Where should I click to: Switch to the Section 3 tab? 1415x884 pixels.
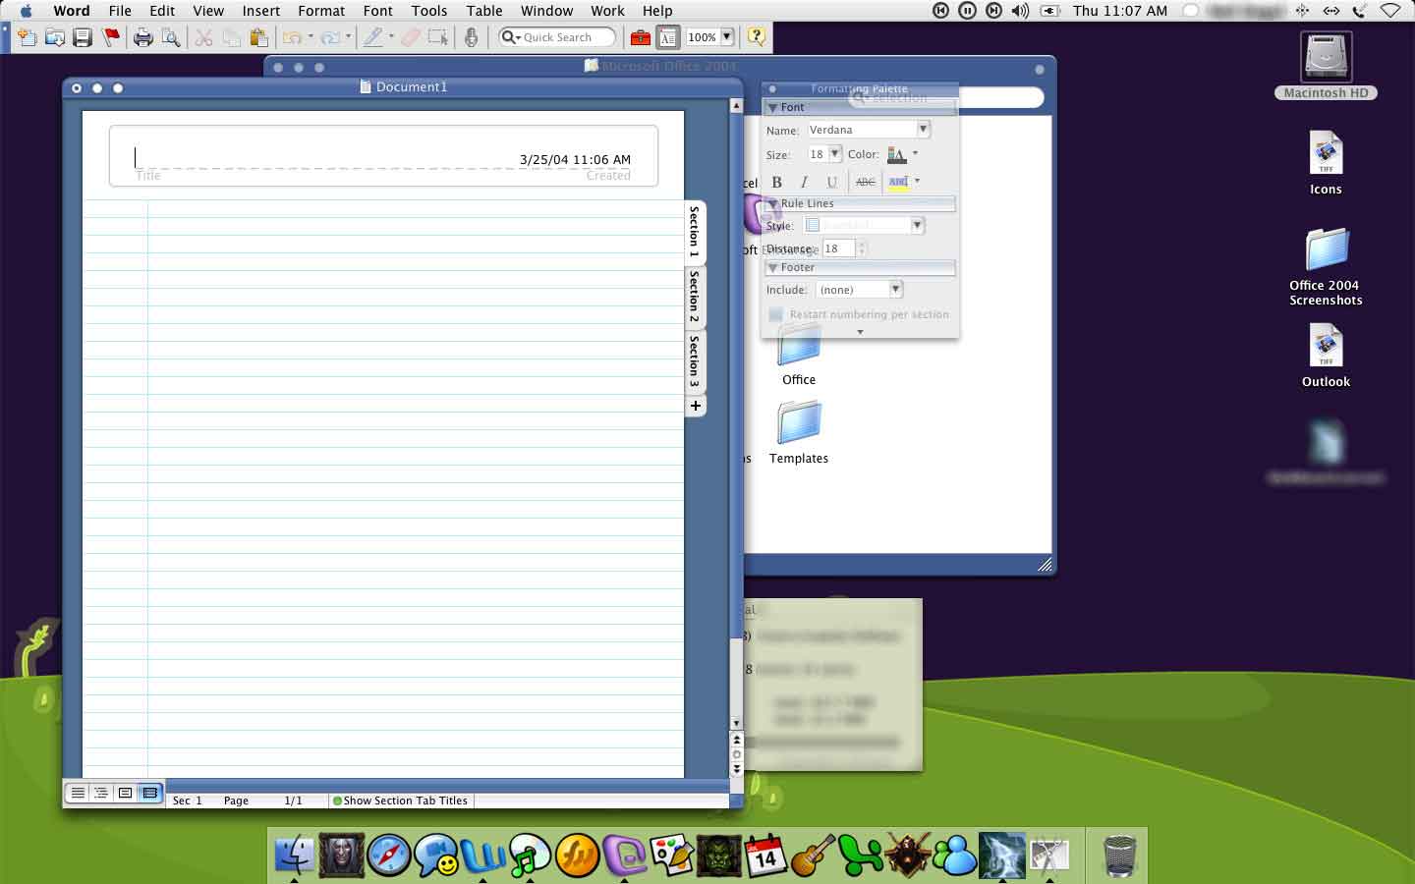tap(695, 360)
